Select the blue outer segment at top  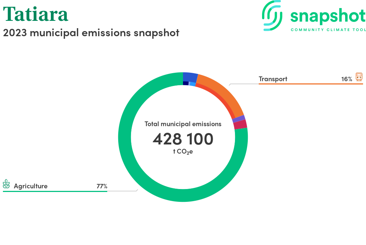[190, 76]
